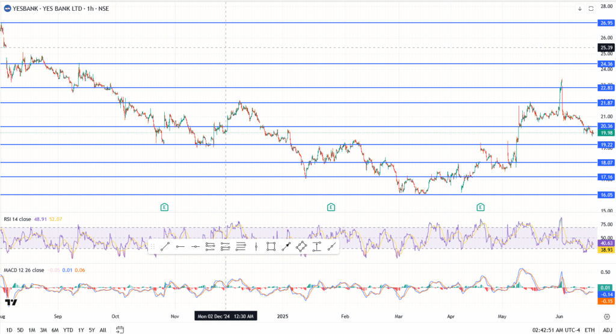Switch chart range to 1M
616x334 pixels.
pos(32,330)
